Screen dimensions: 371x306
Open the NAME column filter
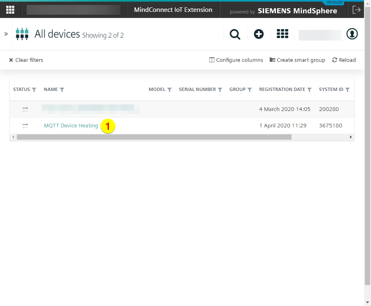62,90
